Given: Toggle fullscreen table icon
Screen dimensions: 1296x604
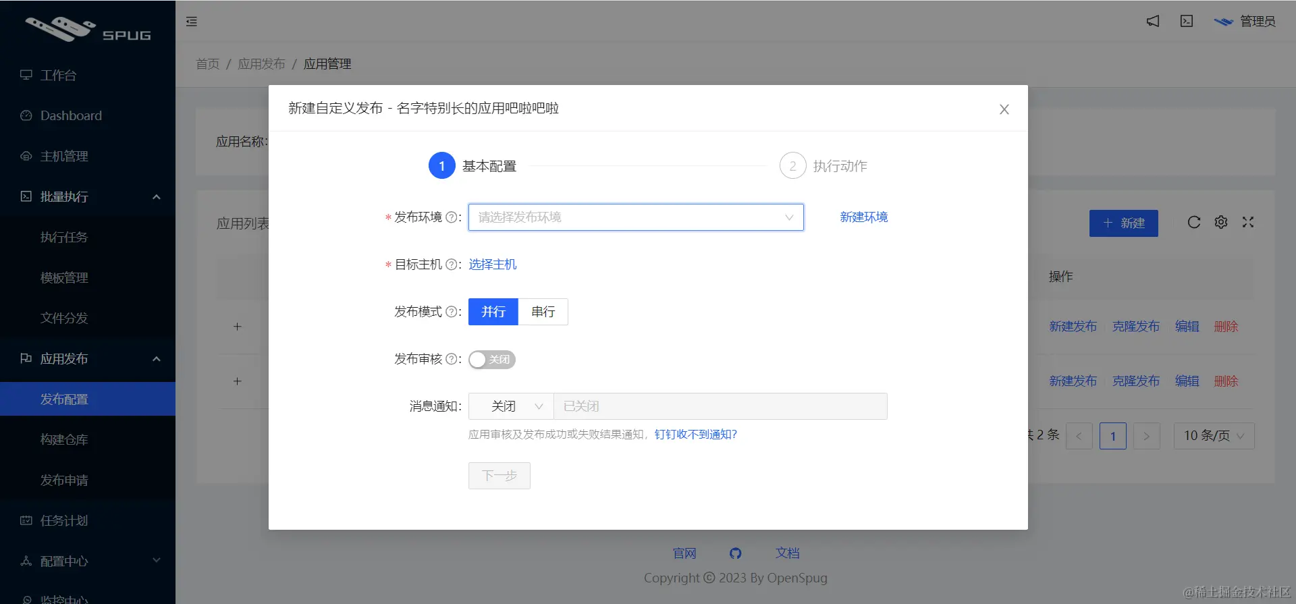Looking at the screenshot, I should pyautogui.click(x=1248, y=222).
